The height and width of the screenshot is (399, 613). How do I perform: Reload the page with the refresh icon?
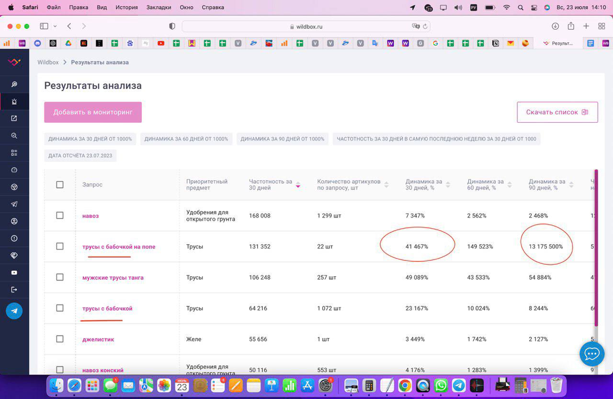(425, 26)
